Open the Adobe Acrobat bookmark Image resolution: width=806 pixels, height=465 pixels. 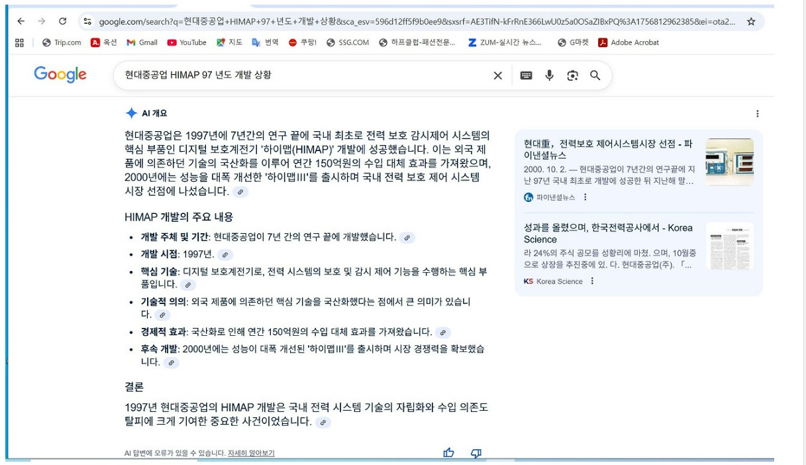629,42
